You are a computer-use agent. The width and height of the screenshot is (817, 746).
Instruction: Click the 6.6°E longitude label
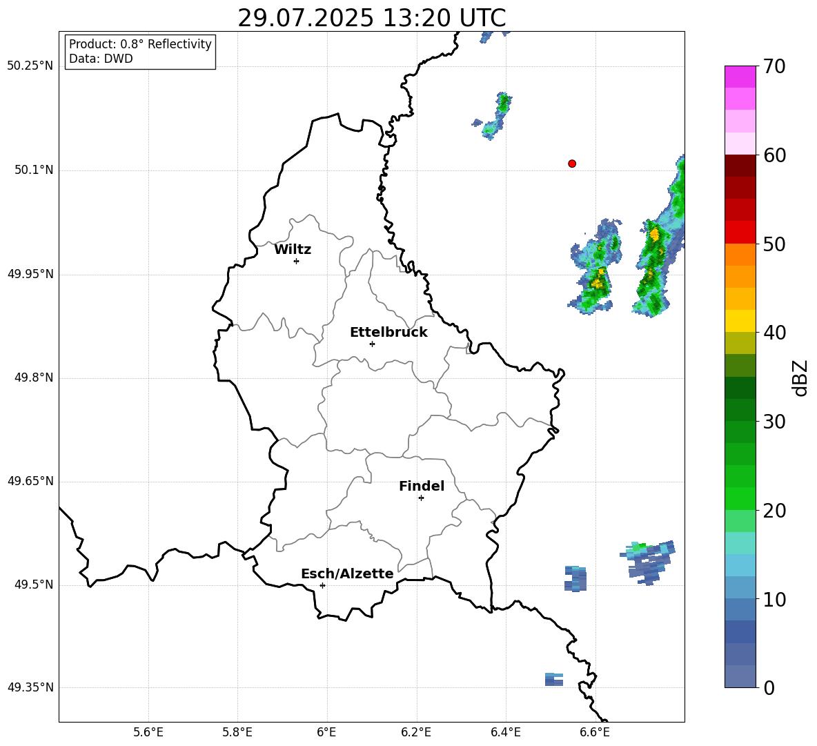tap(595, 732)
